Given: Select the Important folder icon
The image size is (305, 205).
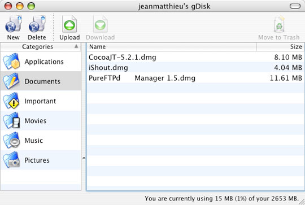Looking at the screenshot, I should click(11, 101).
